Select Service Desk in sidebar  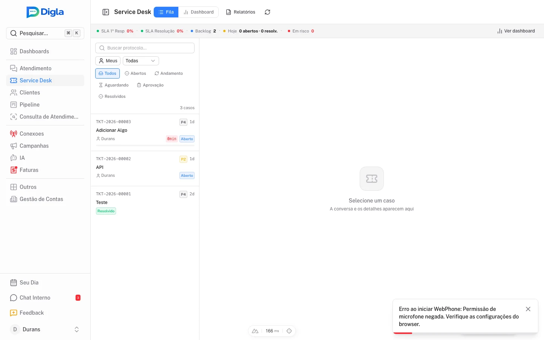coord(45,80)
